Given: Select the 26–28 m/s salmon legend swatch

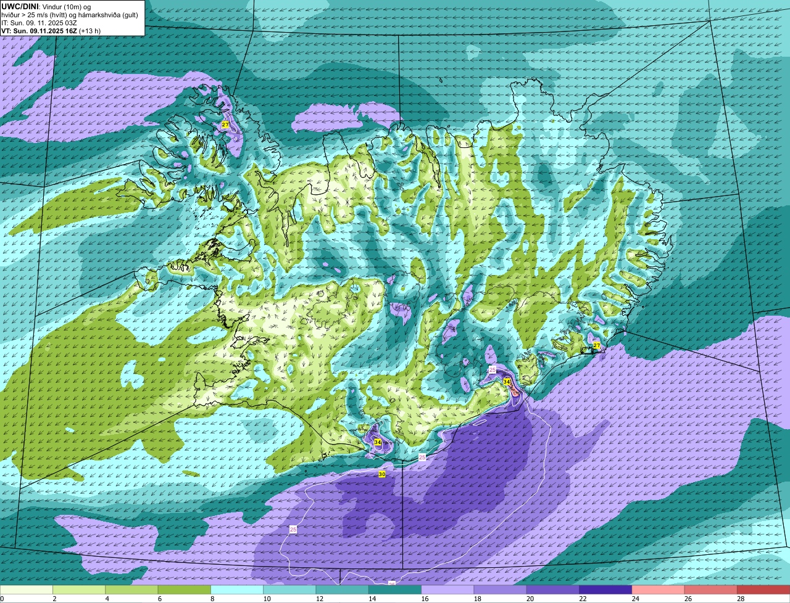Looking at the screenshot, I should pos(711,590).
